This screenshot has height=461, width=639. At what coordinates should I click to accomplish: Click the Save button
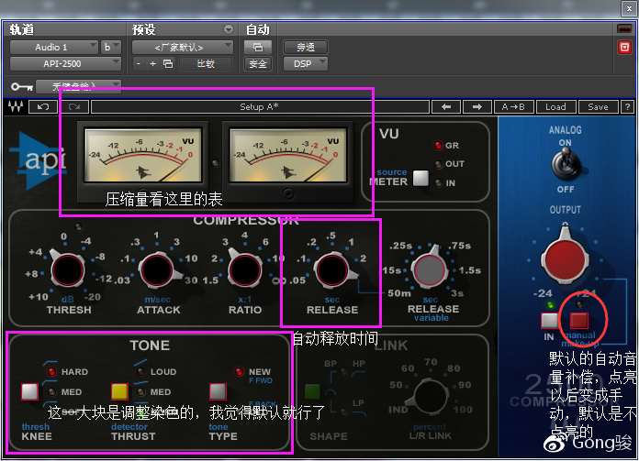click(598, 107)
